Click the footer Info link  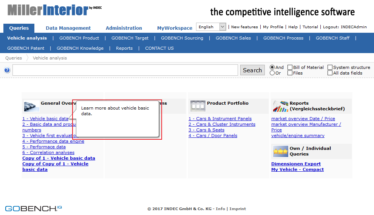coord(220,209)
